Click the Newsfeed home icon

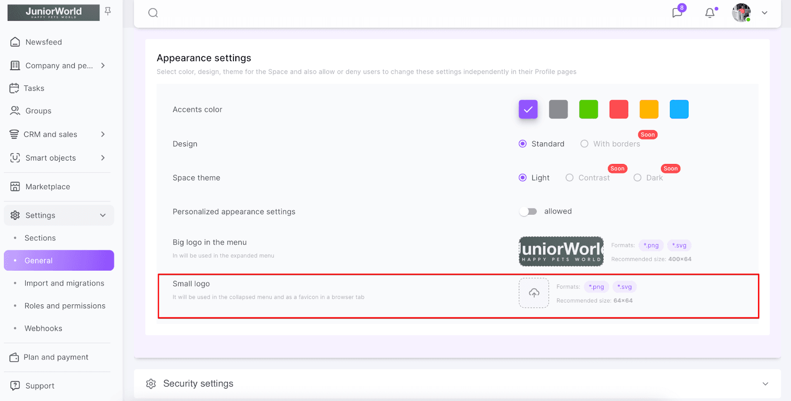click(x=15, y=42)
